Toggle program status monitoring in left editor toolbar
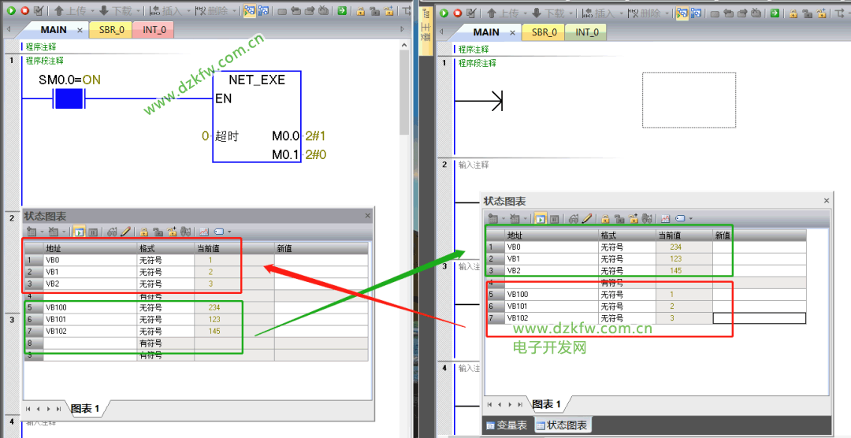 point(250,10)
